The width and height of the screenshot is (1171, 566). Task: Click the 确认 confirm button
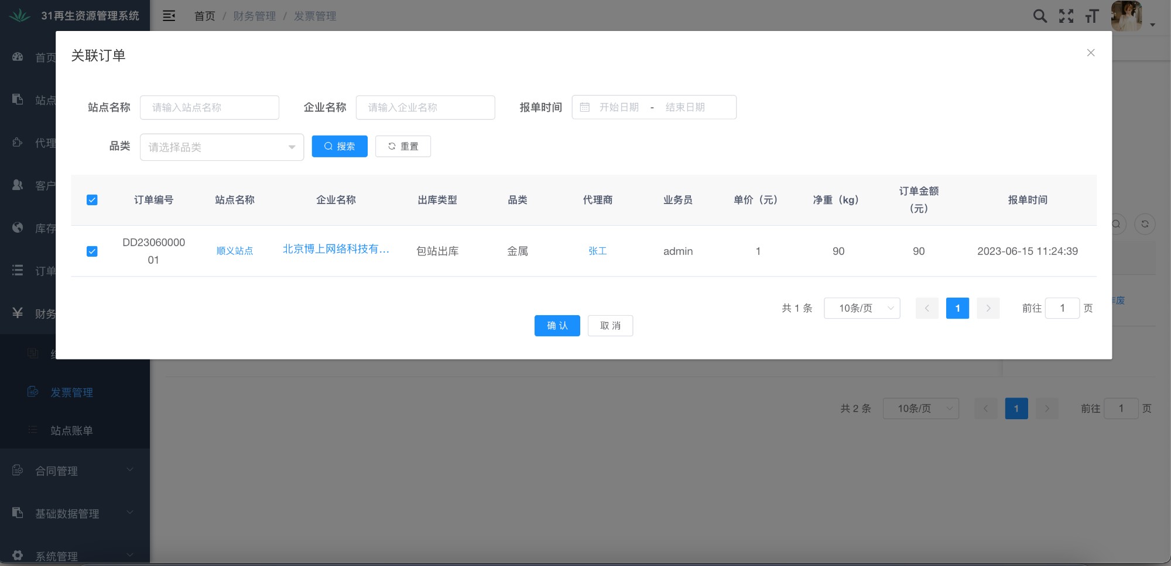click(557, 326)
